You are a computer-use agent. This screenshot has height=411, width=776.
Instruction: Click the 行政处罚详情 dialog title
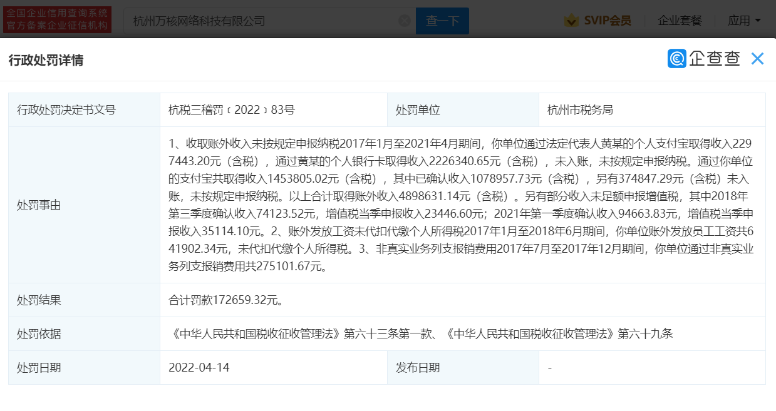[x=46, y=60]
